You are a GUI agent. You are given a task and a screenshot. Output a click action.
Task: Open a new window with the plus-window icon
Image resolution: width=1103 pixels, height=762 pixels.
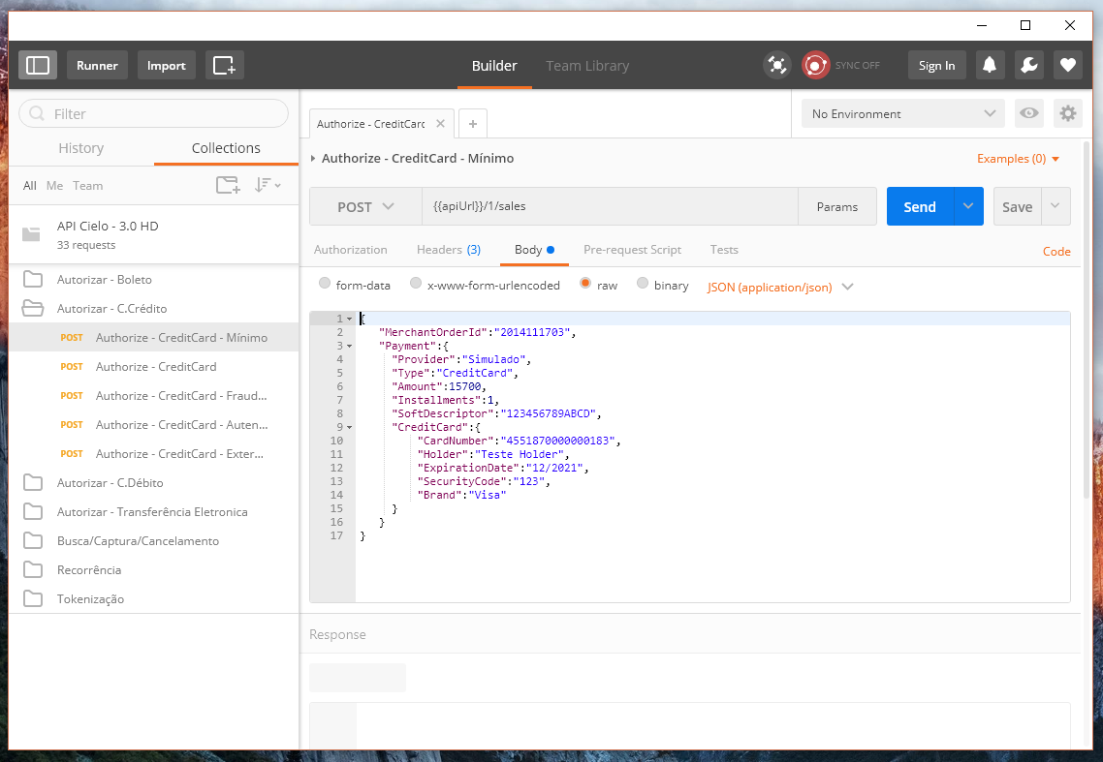click(x=225, y=66)
